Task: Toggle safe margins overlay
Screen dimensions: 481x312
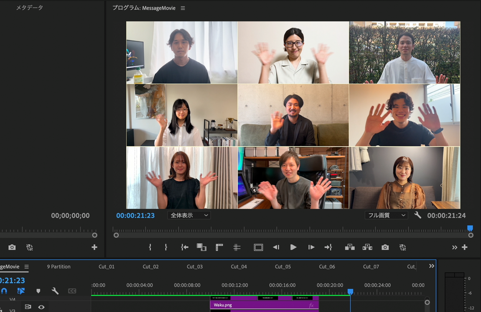Action: pyautogui.click(x=258, y=247)
